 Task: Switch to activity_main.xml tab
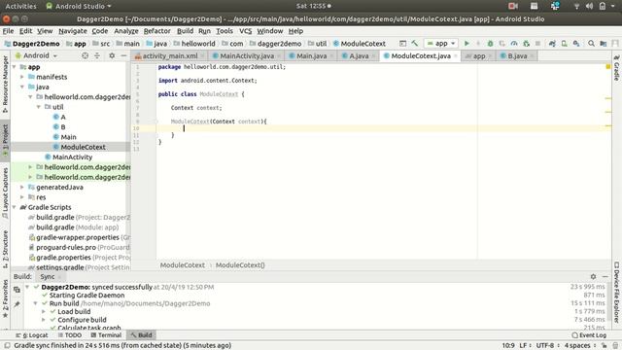click(170, 56)
